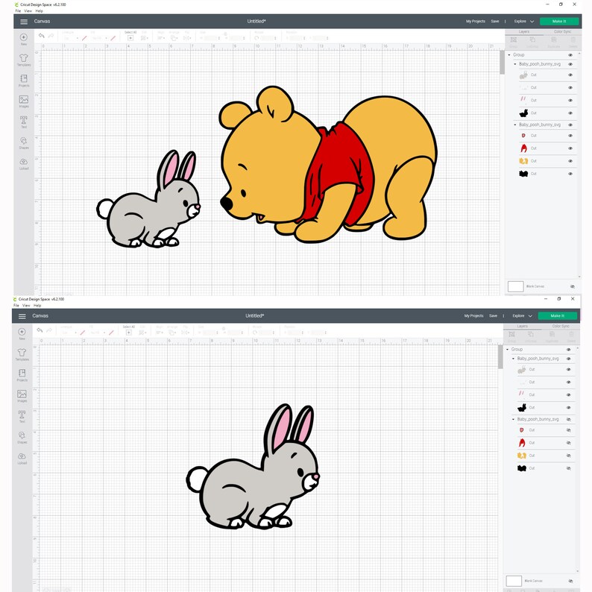This screenshot has height=592, width=592.
Task: Collapse first Baby_pooh_bunny_svg group in bottom window
Action: (x=513, y=359)
